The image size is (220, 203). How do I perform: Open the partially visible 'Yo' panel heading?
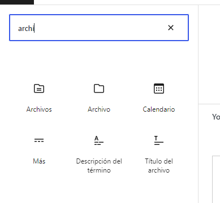[x=216, y=117]
